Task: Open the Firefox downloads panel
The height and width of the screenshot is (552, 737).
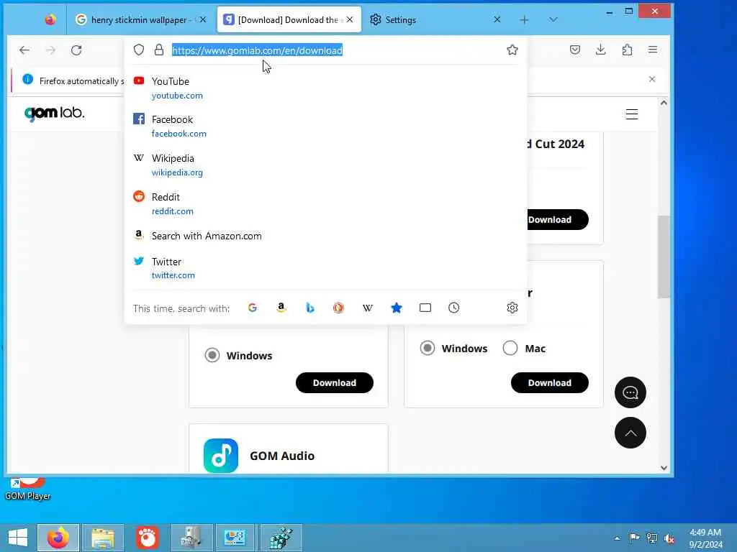Action: click(x=601, y=50)
